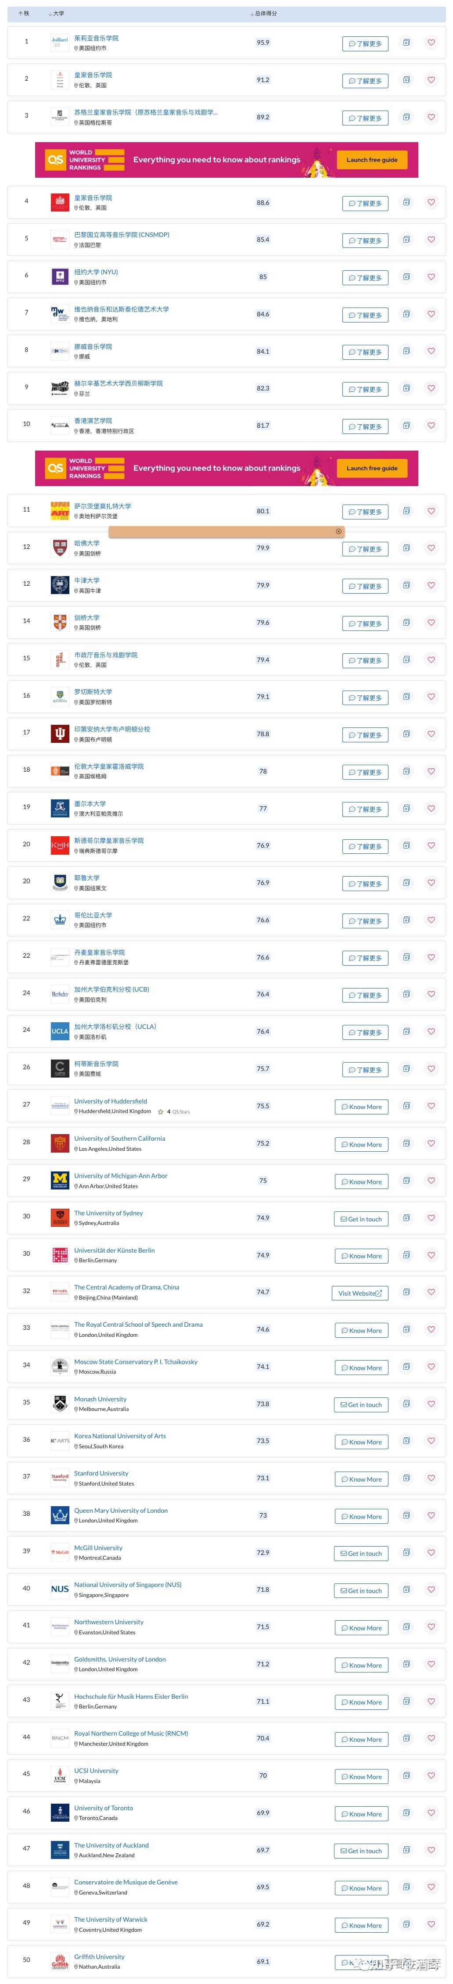Open 牛津大学 university link
Screen dimensions: 453x1984
[86, 580]
